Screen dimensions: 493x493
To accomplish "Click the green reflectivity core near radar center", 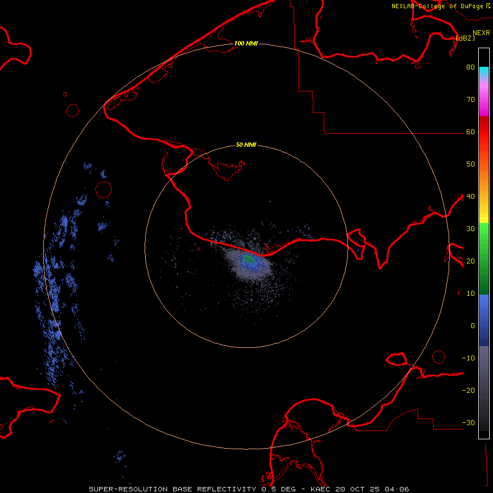I will click(250, 259).
